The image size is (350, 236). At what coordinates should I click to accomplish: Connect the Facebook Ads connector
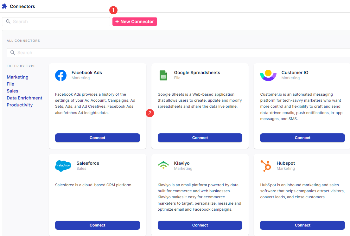tap(98, 138)
